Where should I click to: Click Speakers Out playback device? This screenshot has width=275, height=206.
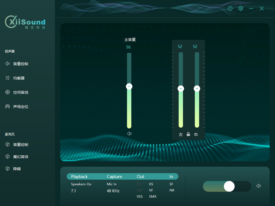click(x=81, y=184)
